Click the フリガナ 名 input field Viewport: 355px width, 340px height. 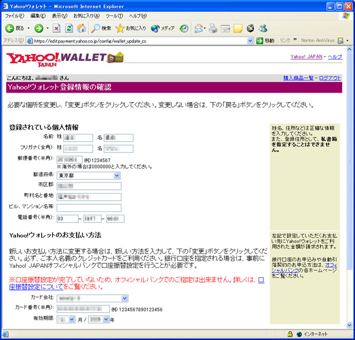pyautogui.click(x=119, y=149)
